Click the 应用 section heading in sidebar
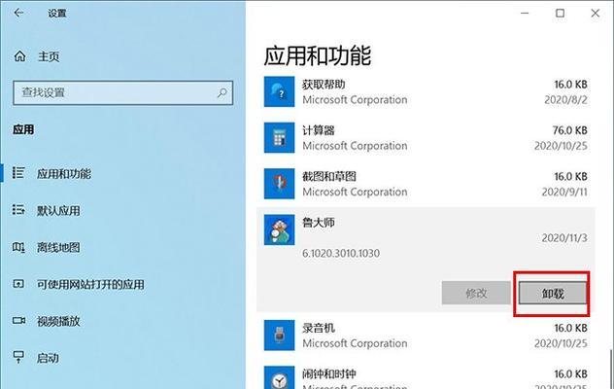 [23, 129]
